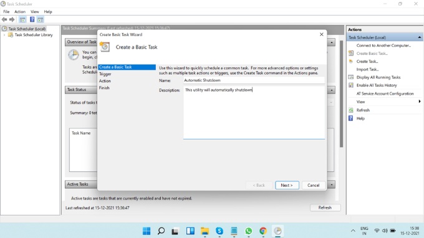Click the volume icon in system tray
This screenshot has height=238, width=424.
point(385,231)
